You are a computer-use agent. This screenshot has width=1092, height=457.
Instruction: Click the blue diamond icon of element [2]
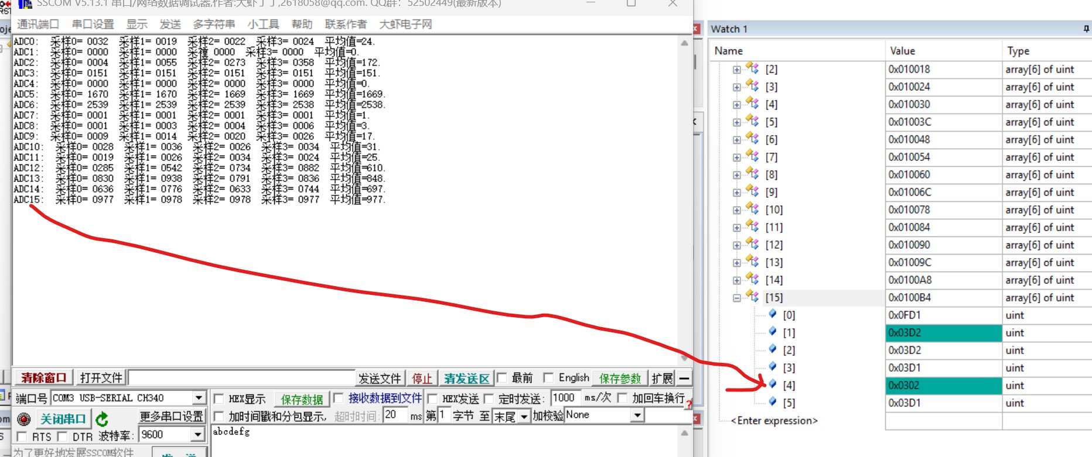tap(773, 349)
